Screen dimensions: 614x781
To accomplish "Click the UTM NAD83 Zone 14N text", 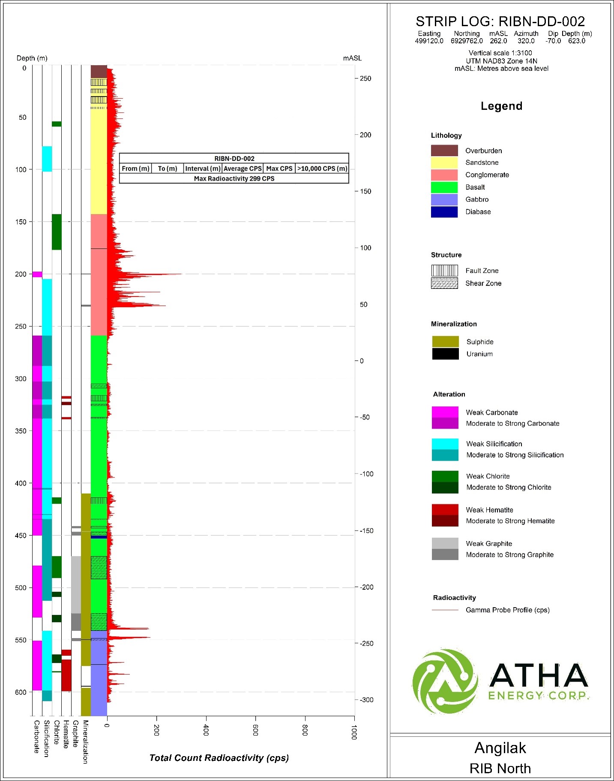I will click(x=501, y=61).
